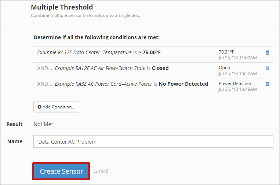Remove the AC Air Flow condition
The image size is (280, 185).
point(268,68)
